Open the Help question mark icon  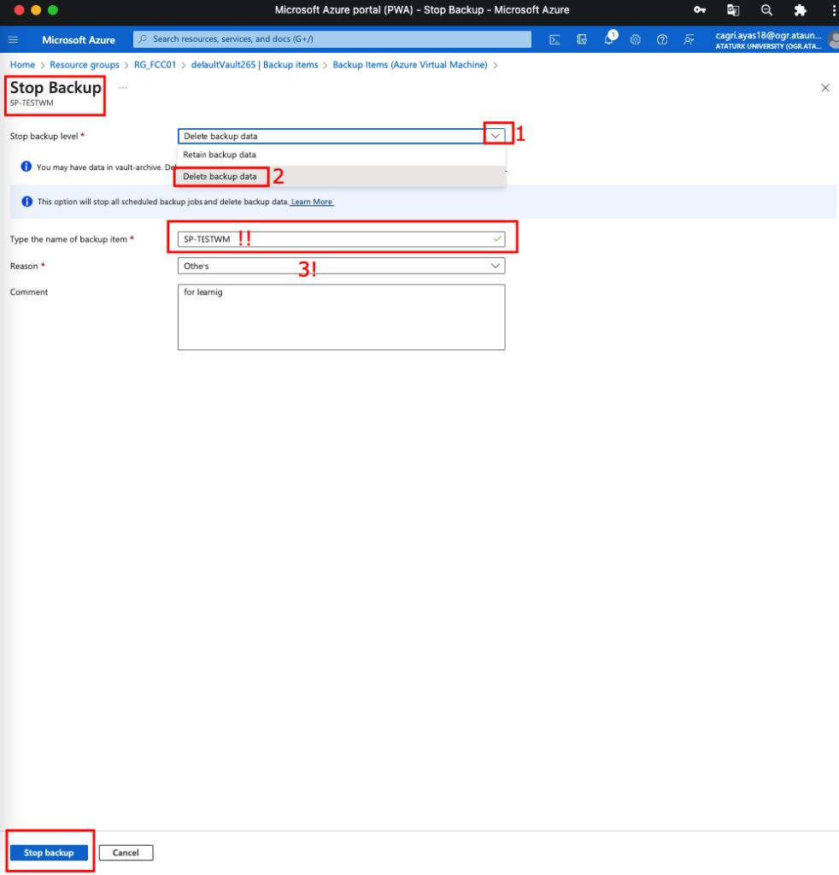[662, 40]
